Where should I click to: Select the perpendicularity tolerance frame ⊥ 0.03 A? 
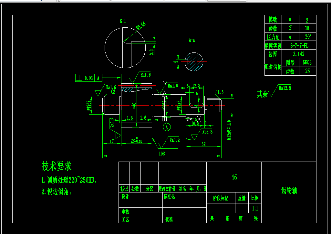pyautogui.click(x=88, y=78)
